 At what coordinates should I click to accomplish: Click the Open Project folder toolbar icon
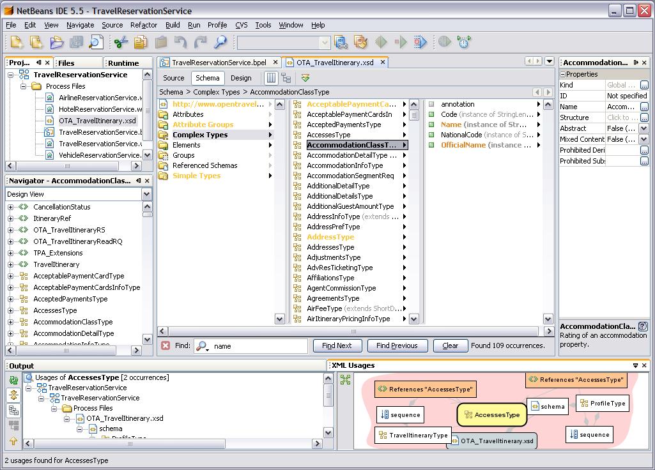pyautogui.click(x=57, y=42)
